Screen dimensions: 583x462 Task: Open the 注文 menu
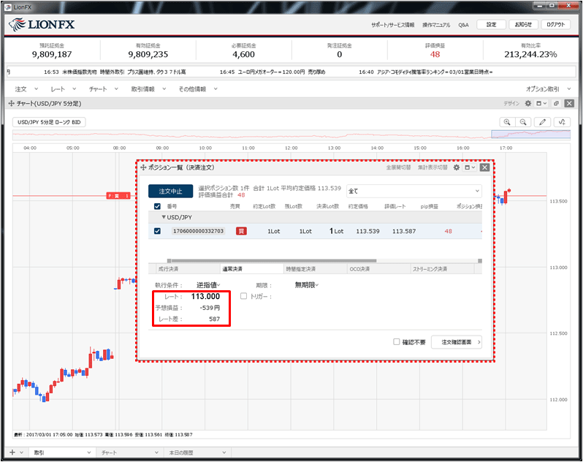pos(26,89)
